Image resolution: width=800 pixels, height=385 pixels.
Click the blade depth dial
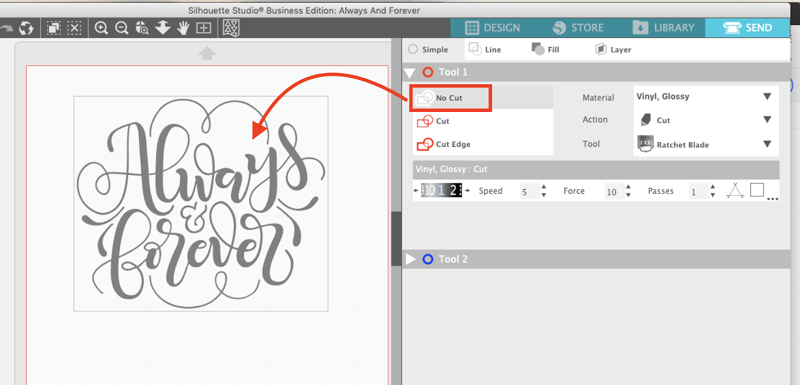(x=441, y=190)
